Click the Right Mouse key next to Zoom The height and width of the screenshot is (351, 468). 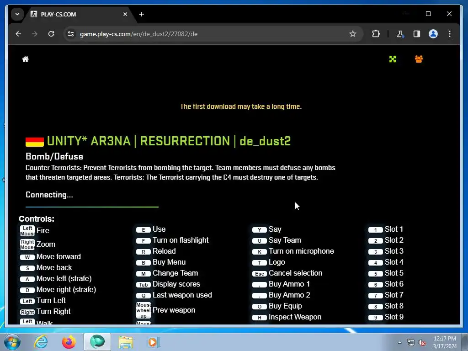(27, 245)
